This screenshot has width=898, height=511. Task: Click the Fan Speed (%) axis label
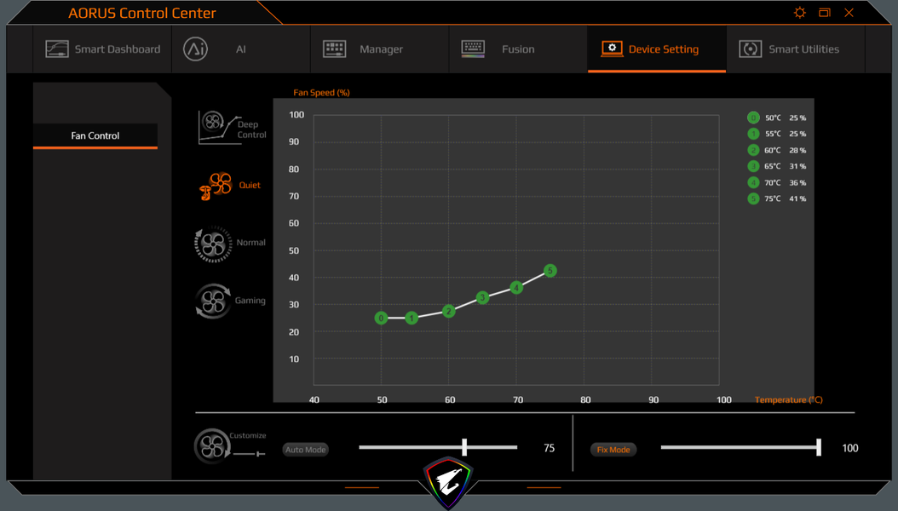point(321,93)
